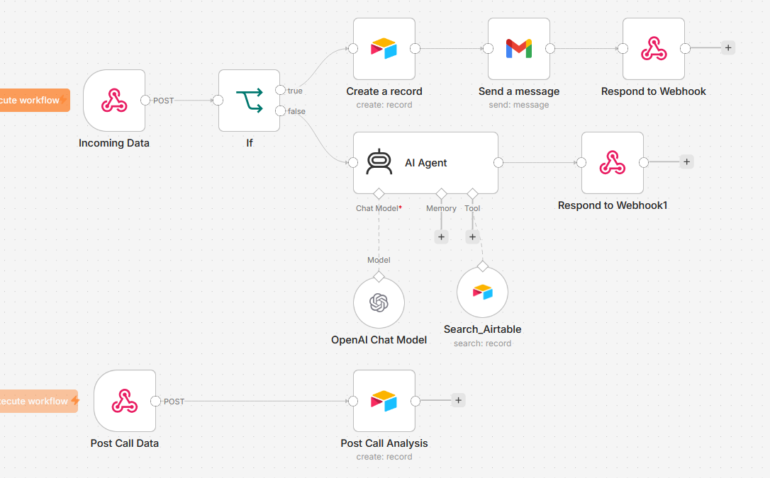Click the If node true output connector

click(x=280, y=90)
